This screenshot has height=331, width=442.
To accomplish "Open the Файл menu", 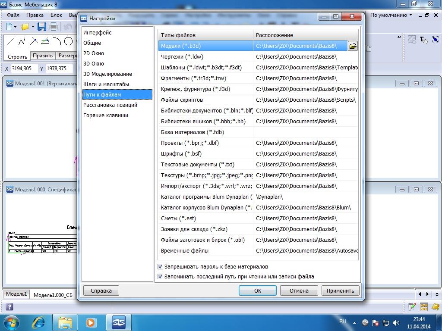I will (13, 15).
